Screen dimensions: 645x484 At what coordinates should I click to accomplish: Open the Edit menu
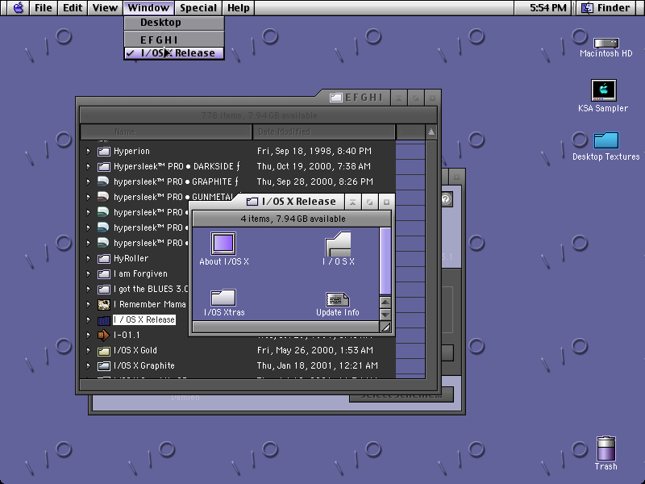73,7
